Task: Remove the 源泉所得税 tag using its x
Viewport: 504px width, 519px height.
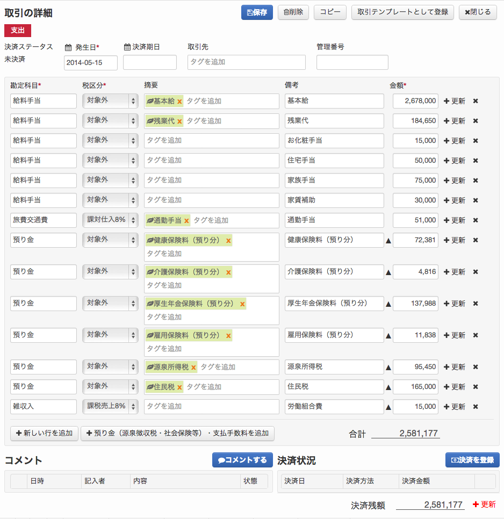Action: click(193, 367)
